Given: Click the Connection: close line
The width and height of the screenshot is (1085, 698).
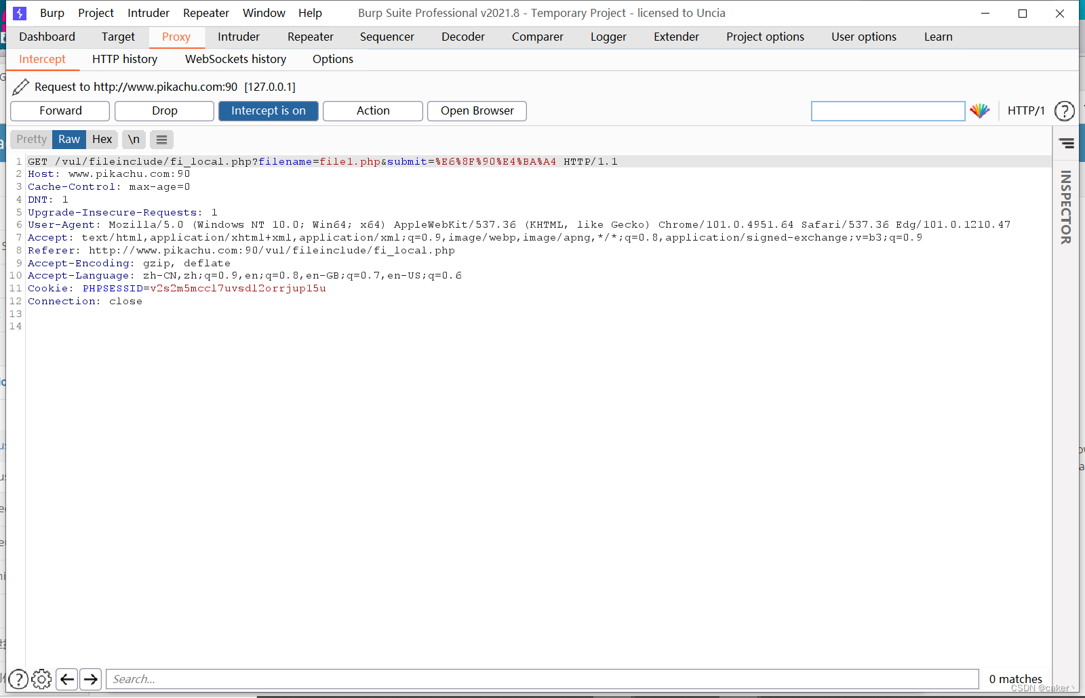Looking at the screenshot, I should pyautogui.click(x=85, y=302).
